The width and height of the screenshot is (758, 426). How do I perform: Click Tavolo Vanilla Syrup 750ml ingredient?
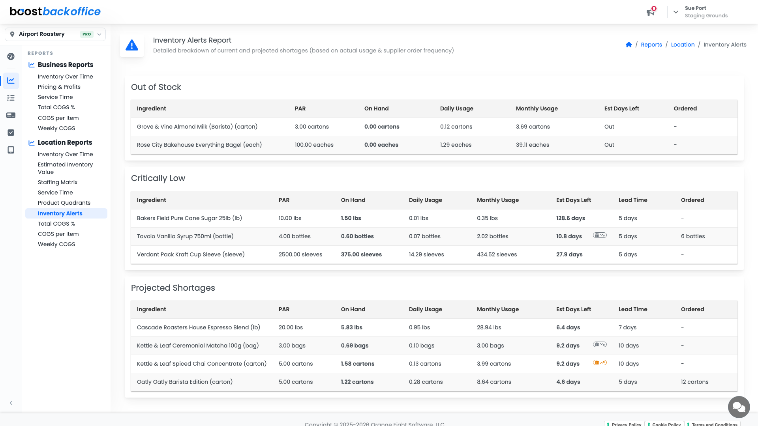[x=185, y=236]
